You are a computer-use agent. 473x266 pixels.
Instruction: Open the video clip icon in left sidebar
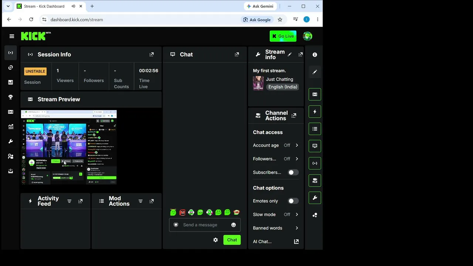(x=10, y=112)
